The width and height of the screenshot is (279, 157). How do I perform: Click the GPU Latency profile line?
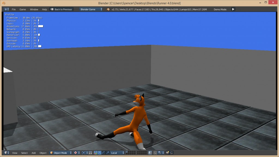(24, 46)
